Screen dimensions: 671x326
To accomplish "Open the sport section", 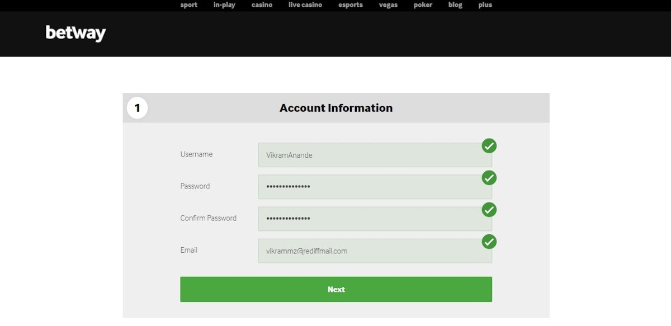I will coord(189,5).
